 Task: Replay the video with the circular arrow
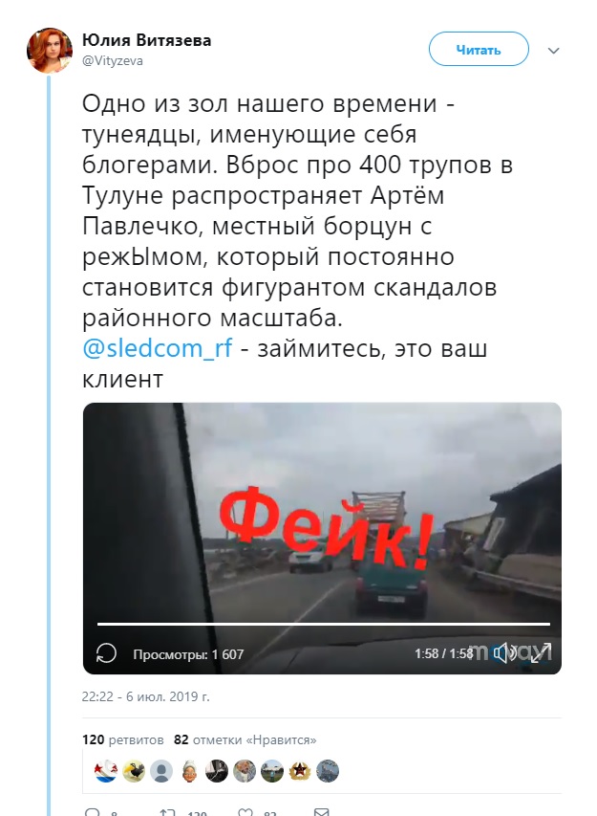pyautogui.click(x=107, y=653)
